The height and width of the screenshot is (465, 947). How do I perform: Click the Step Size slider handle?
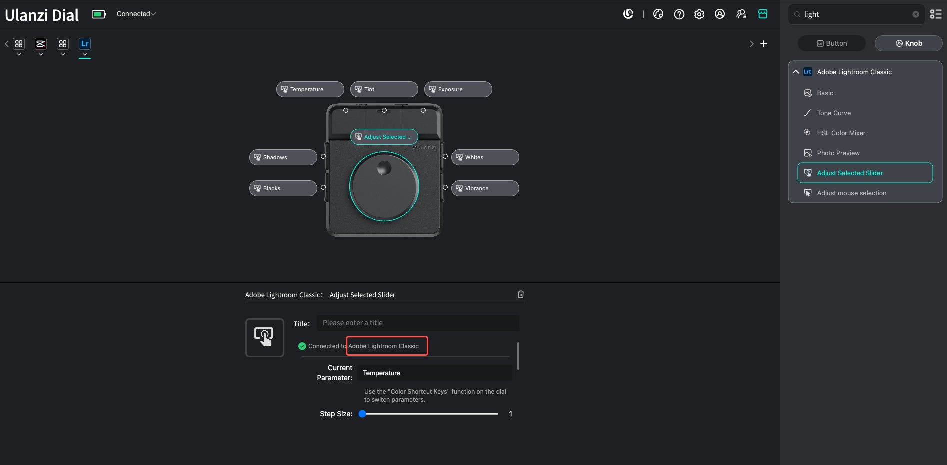(x=362, y=414)
